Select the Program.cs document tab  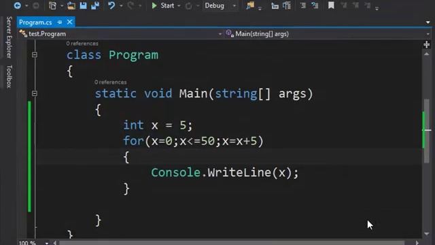pos(35,22)
